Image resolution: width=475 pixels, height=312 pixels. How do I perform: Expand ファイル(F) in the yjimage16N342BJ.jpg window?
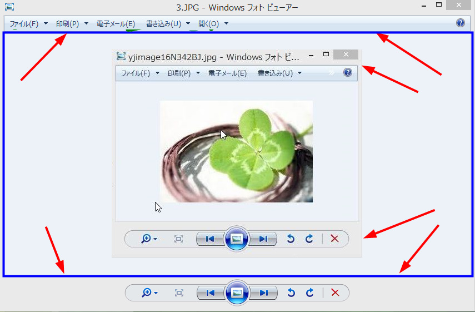[x=140, y=73]
